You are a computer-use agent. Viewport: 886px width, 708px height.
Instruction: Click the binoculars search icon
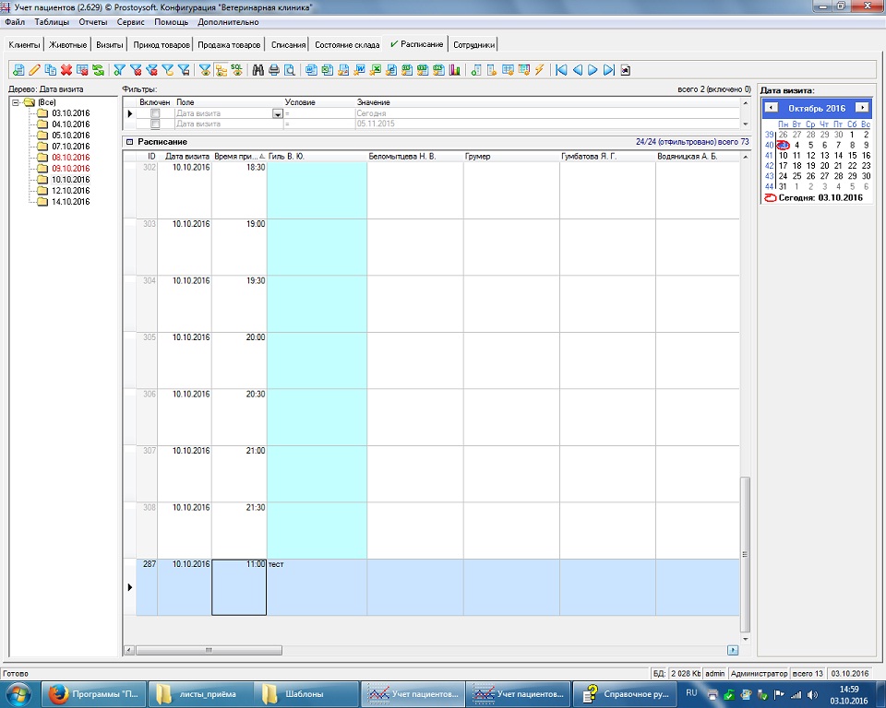(258, 70)
